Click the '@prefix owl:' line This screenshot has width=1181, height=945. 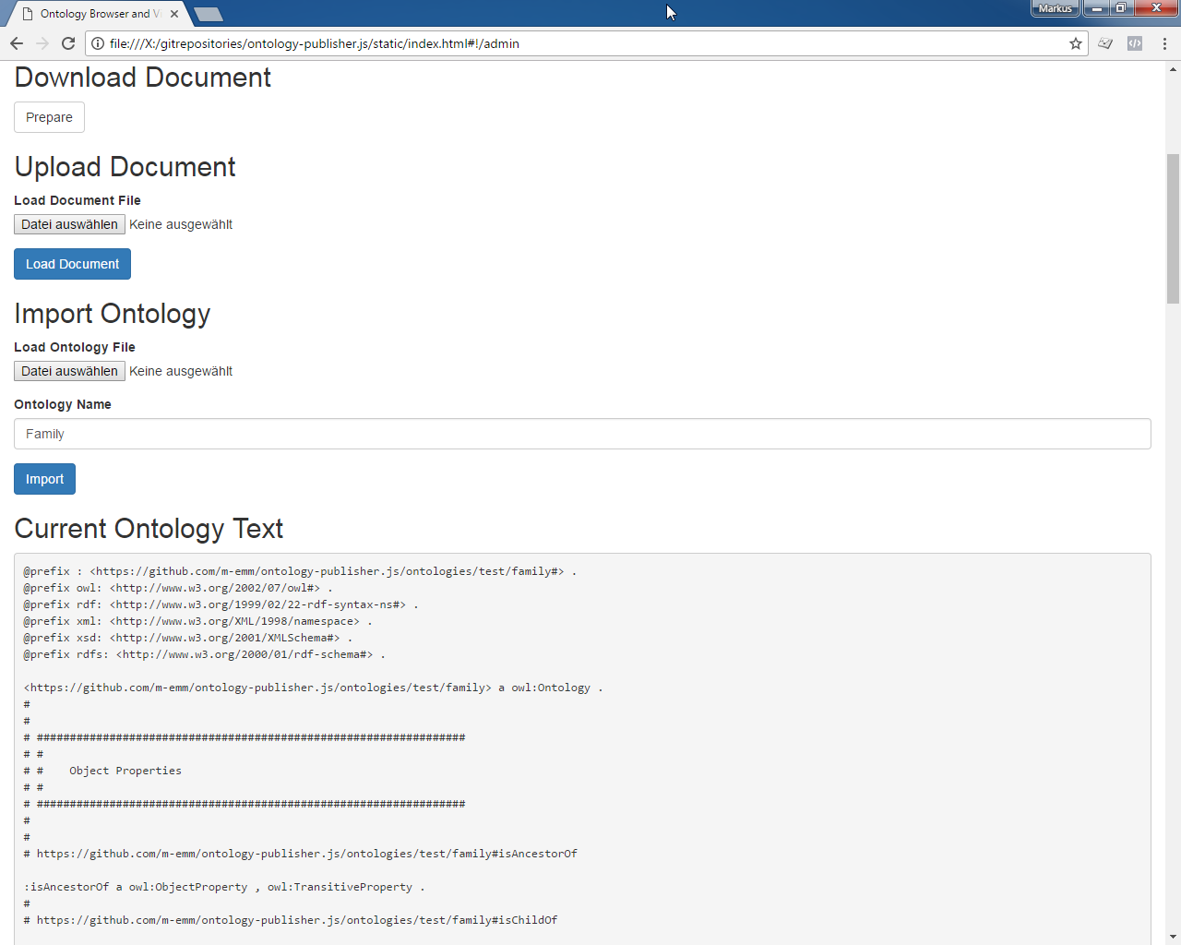[x=178, y=588]
